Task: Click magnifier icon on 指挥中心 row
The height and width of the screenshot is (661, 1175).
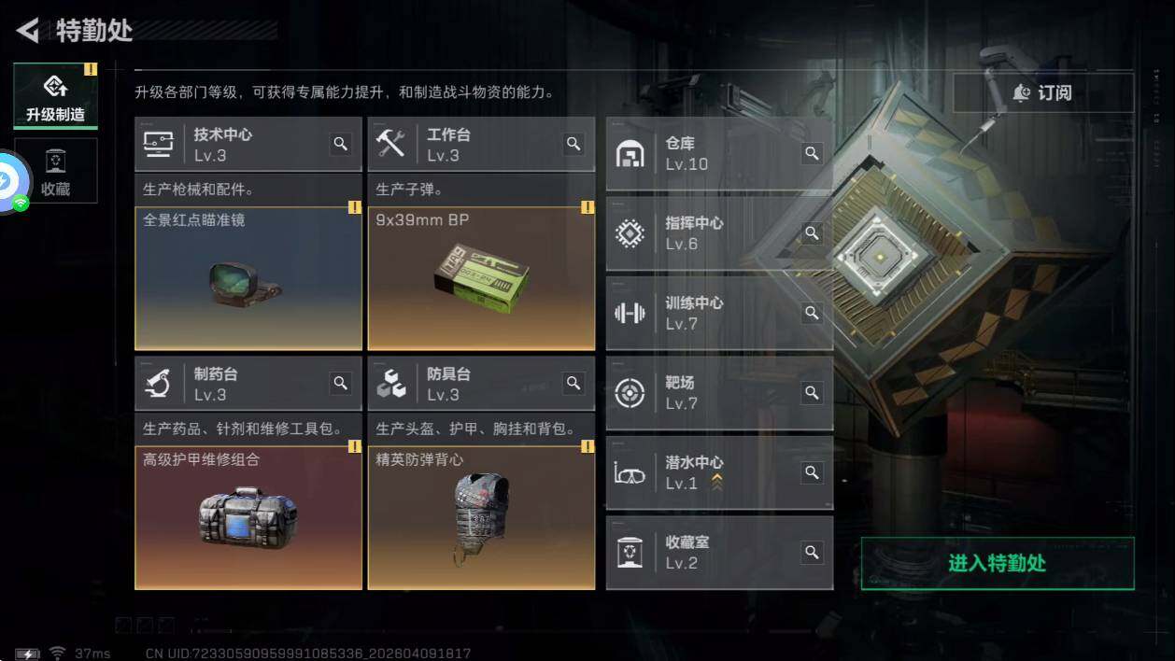Action: [813, 233]
